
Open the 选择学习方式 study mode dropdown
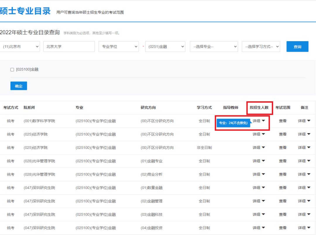coord(261,46)
